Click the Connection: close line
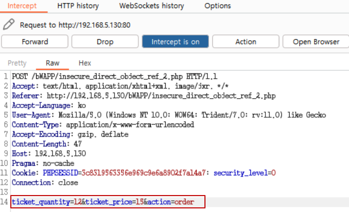Image resolution: width=349 pixels, height=212 pixels. (x=45, y=183)
